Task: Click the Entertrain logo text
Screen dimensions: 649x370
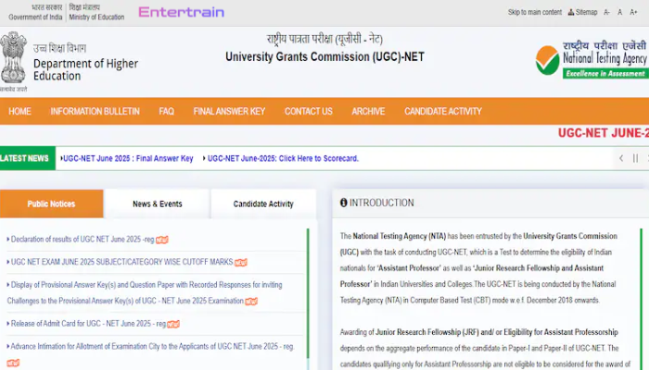Action: pos(182,12)
